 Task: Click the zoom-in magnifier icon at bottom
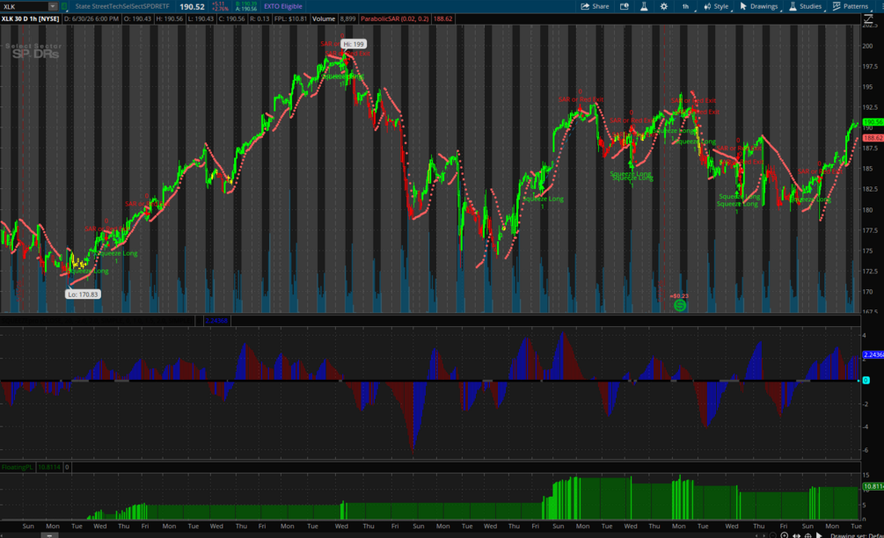pos(785,535)
